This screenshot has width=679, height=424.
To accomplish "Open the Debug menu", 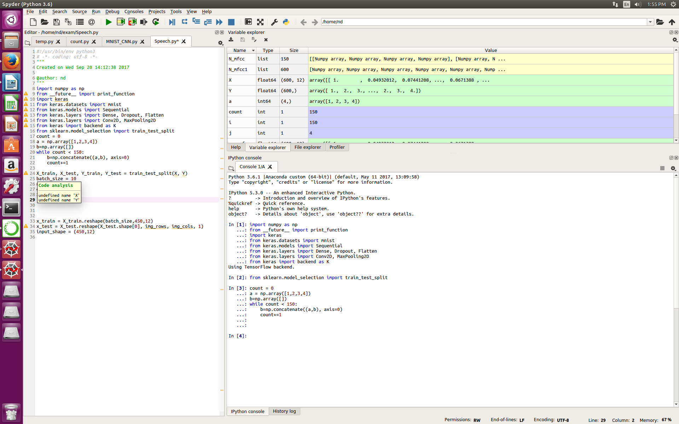I will click(x=112, y=11).
